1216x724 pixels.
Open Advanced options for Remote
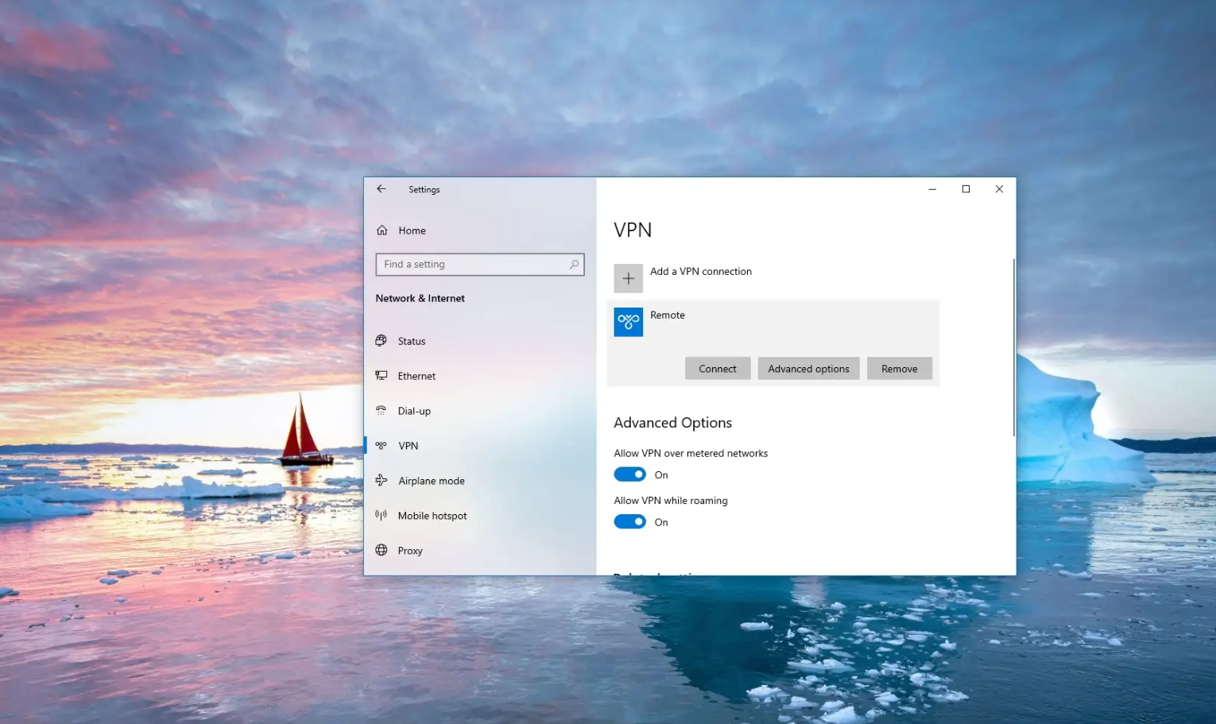[x=808, y=369]
